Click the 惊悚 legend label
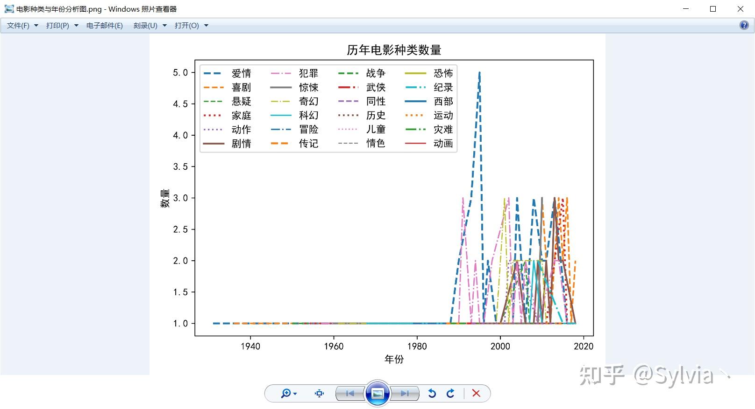Image resolution: width=755 pixels, height=409 pixels. [x=309, y=87]
